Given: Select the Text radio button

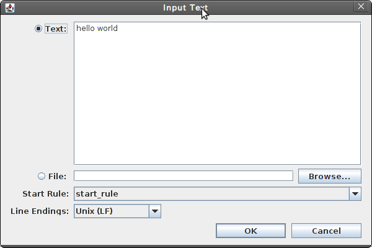Looking at the screenshot, I should pos(38,29).
